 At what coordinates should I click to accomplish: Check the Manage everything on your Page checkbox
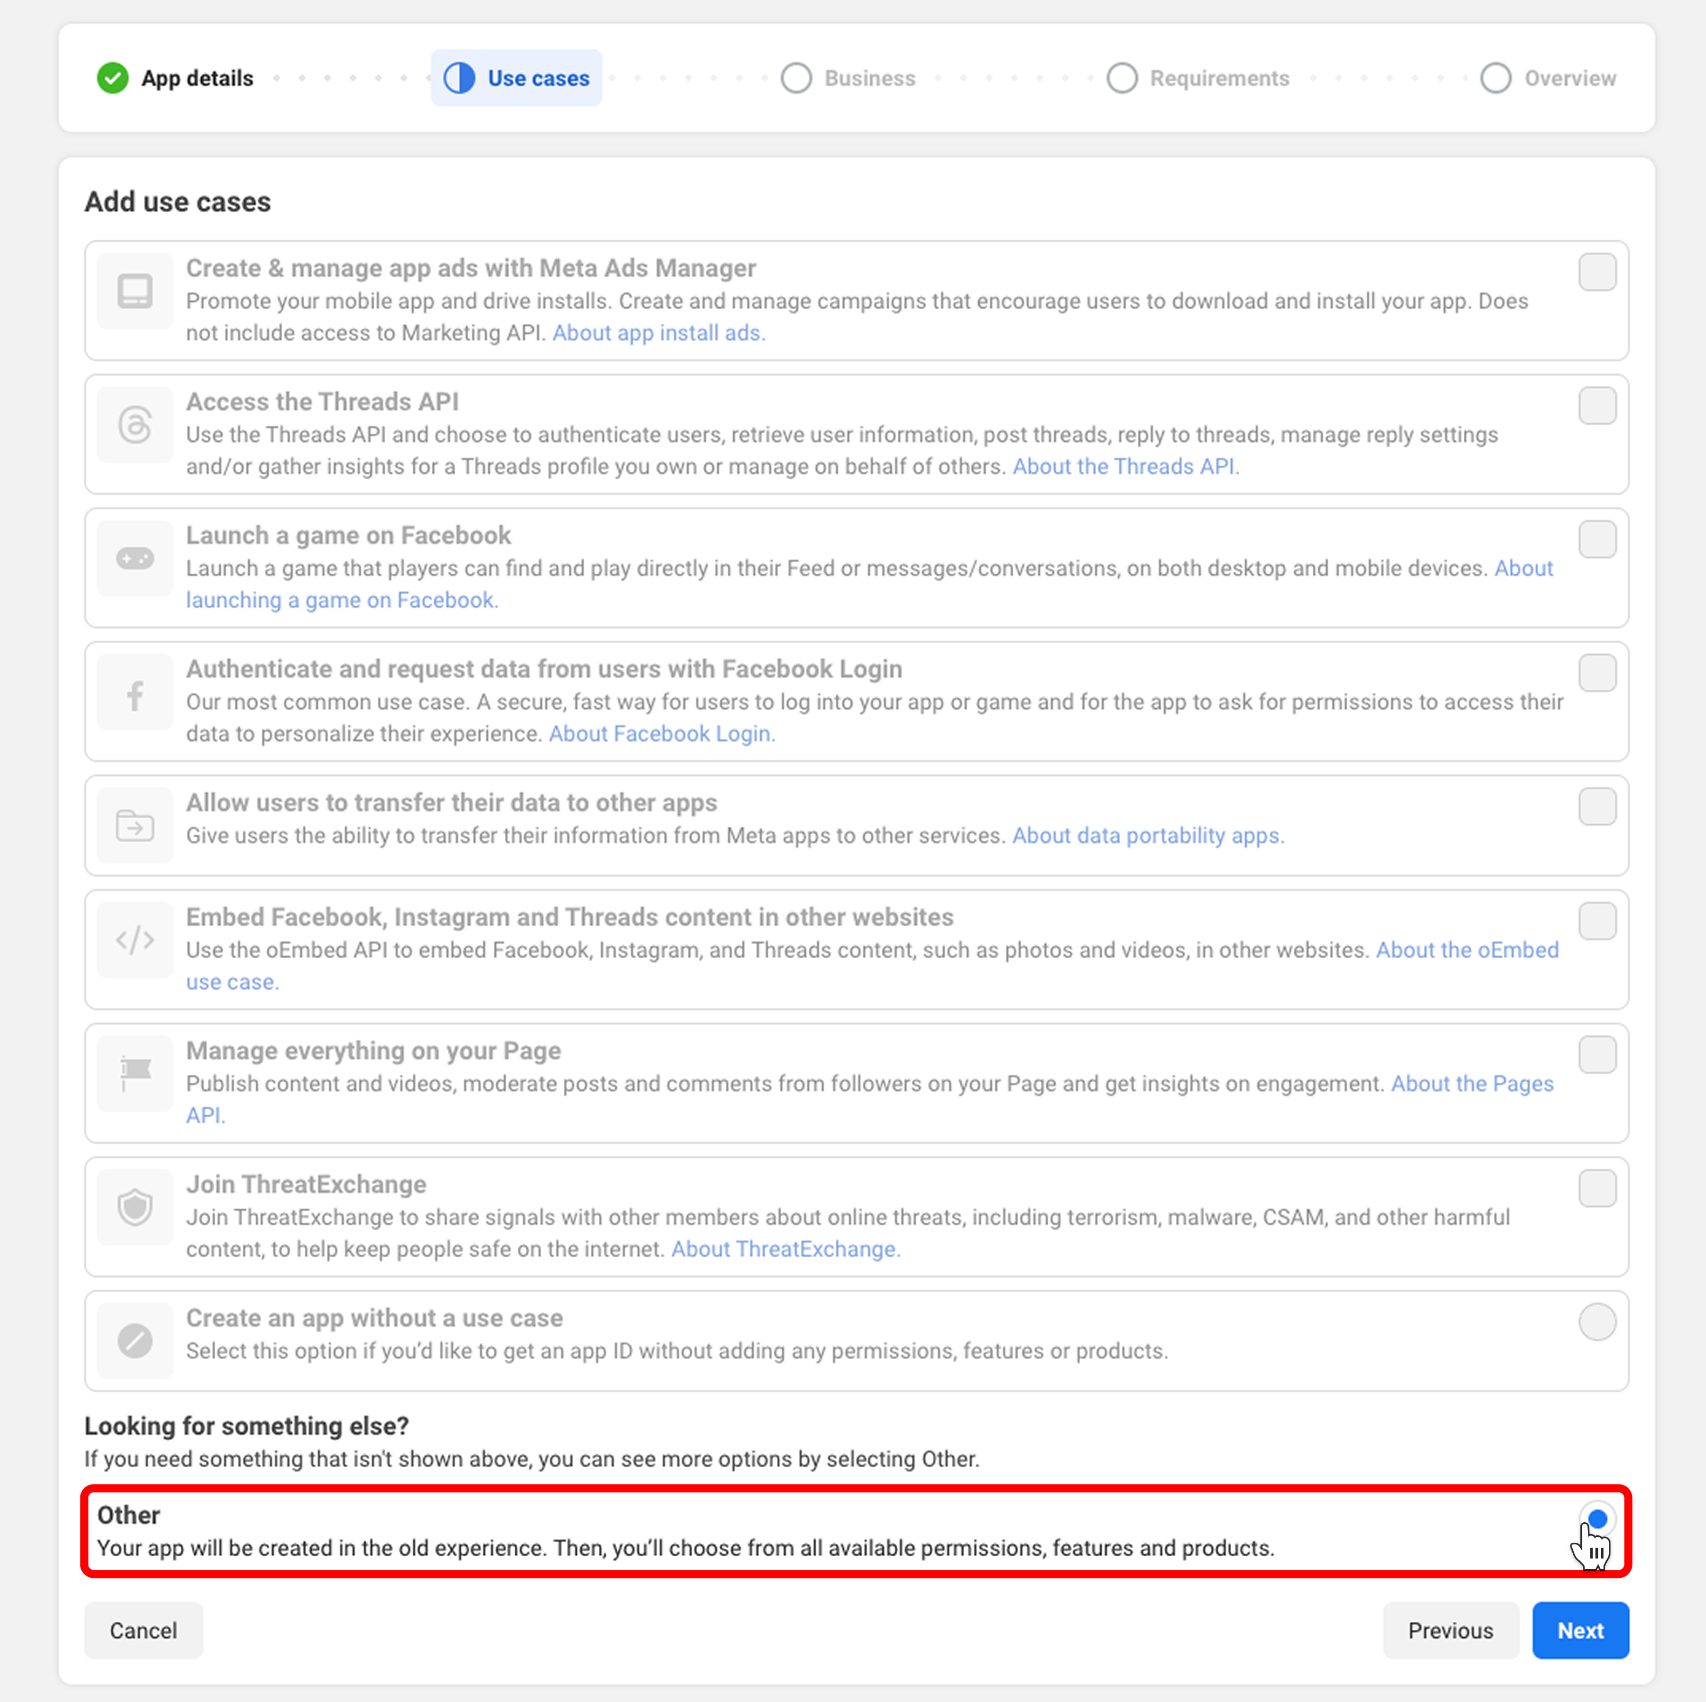[1598, 1055]
